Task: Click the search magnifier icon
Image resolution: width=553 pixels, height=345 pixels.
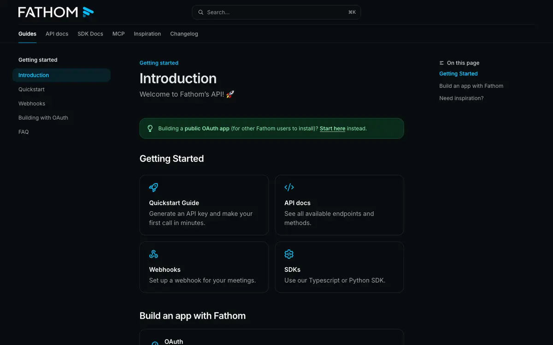Action: pyautogui.click(x=200, y=12)
